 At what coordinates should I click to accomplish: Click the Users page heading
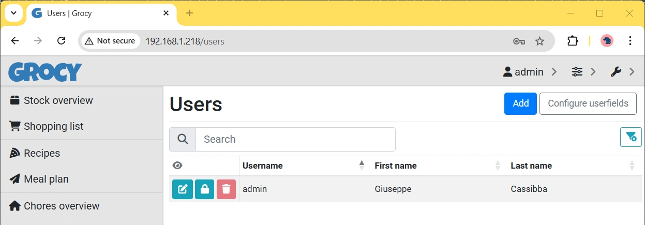pyautogui.click(x=196, y=104)
